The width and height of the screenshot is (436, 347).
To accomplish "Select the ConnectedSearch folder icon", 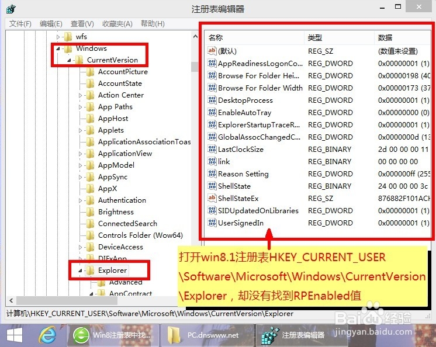I will [x=90, y=223].
